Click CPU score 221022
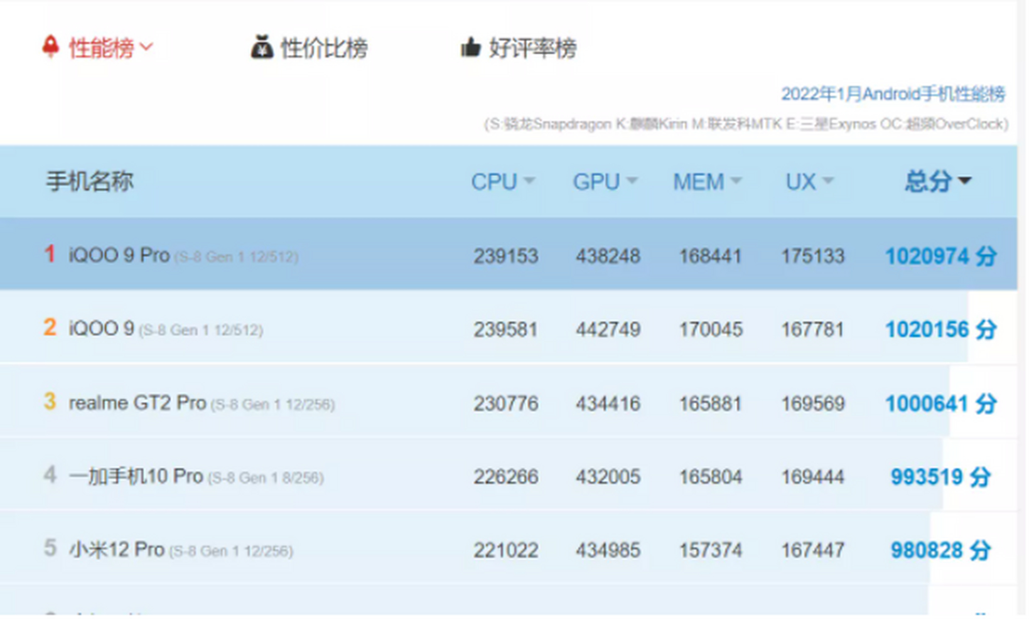This screenshot has height=620, width=1029. pyautogui.click(x=506, y=550)
